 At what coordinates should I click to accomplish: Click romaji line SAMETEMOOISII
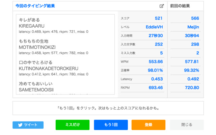click(x=36, y=90)
